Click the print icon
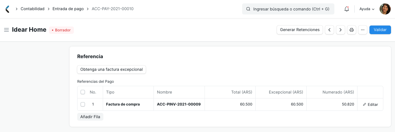Screen dimensions: 395x132 [352, 30]
